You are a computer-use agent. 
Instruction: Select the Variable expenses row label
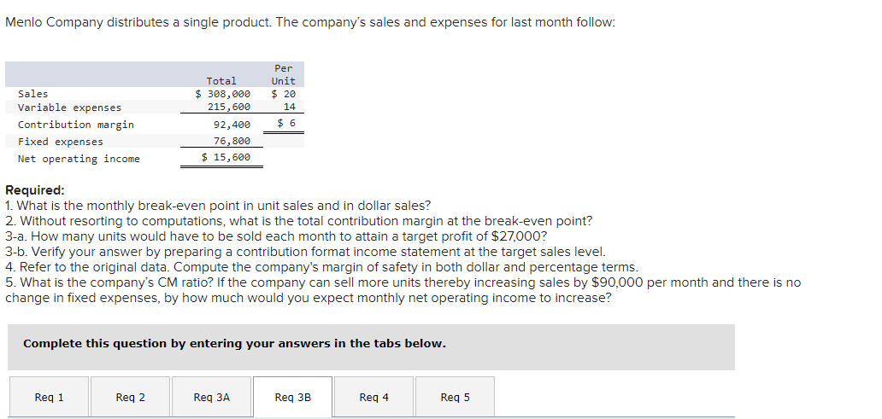tap(69, 108)
